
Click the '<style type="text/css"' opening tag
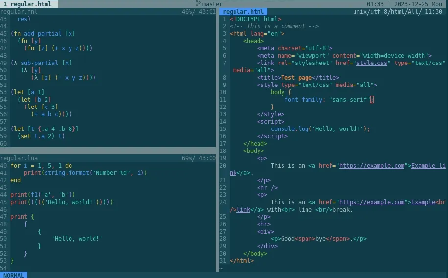point(295,85)
